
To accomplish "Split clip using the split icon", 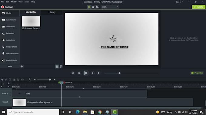I will pos(22,79).
